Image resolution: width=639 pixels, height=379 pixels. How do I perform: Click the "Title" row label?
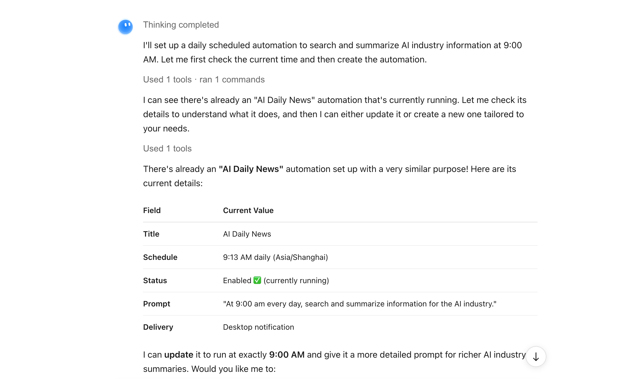point(151,234)
